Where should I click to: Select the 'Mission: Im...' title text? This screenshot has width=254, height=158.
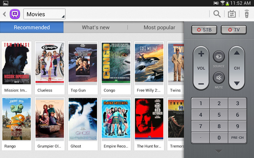(x=16, y=90)
